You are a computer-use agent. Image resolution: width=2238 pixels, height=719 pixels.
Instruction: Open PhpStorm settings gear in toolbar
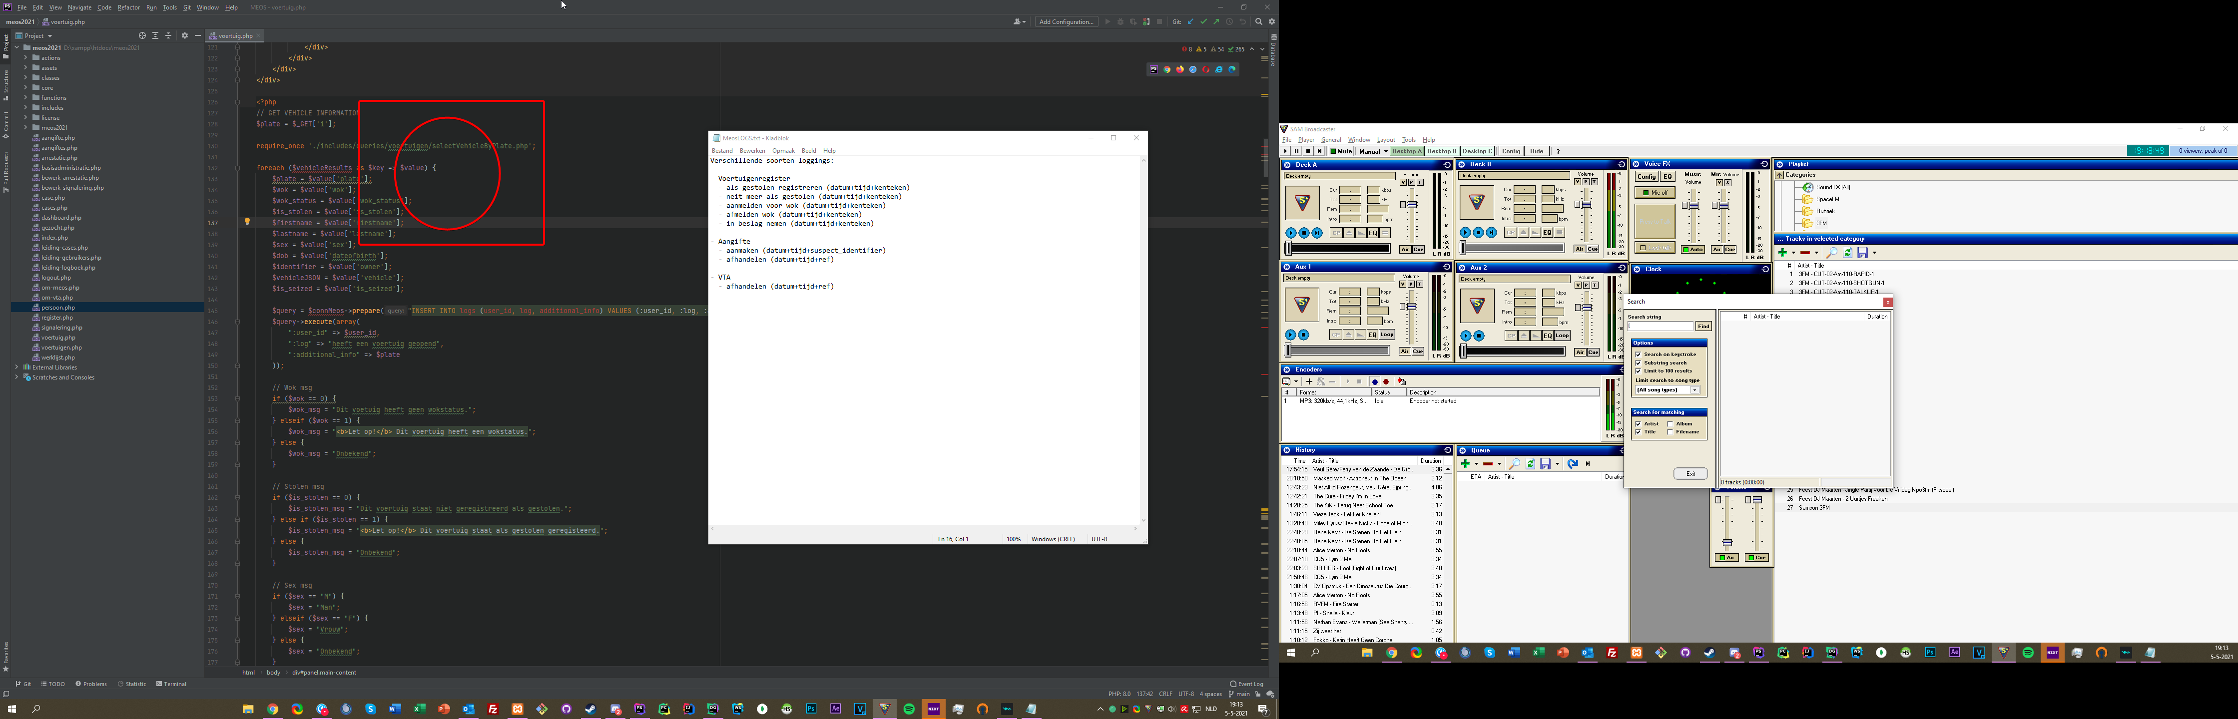(x=1272, y=21)
